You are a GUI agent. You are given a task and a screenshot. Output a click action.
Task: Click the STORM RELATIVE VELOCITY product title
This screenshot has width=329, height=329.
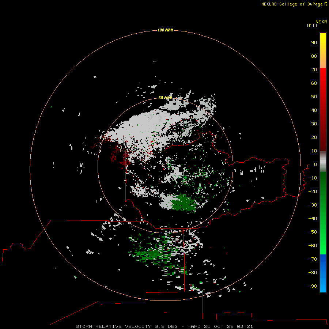pyautogui.click(x=113, y=326)
